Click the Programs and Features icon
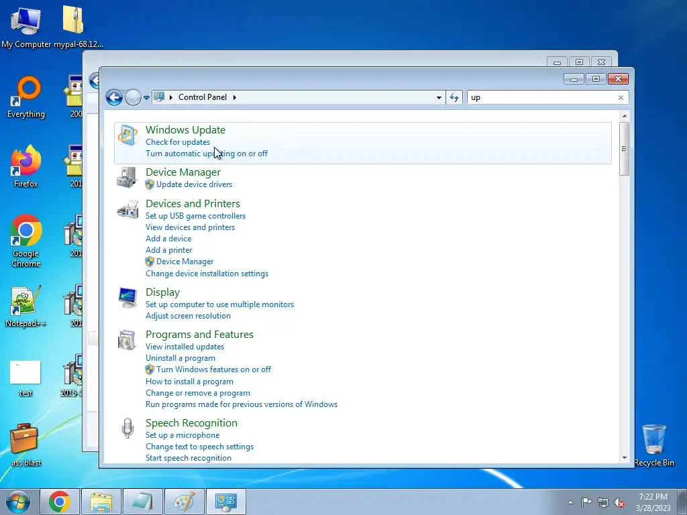The width and height of the screenshot is (687, 515). (x=127, y=340)
